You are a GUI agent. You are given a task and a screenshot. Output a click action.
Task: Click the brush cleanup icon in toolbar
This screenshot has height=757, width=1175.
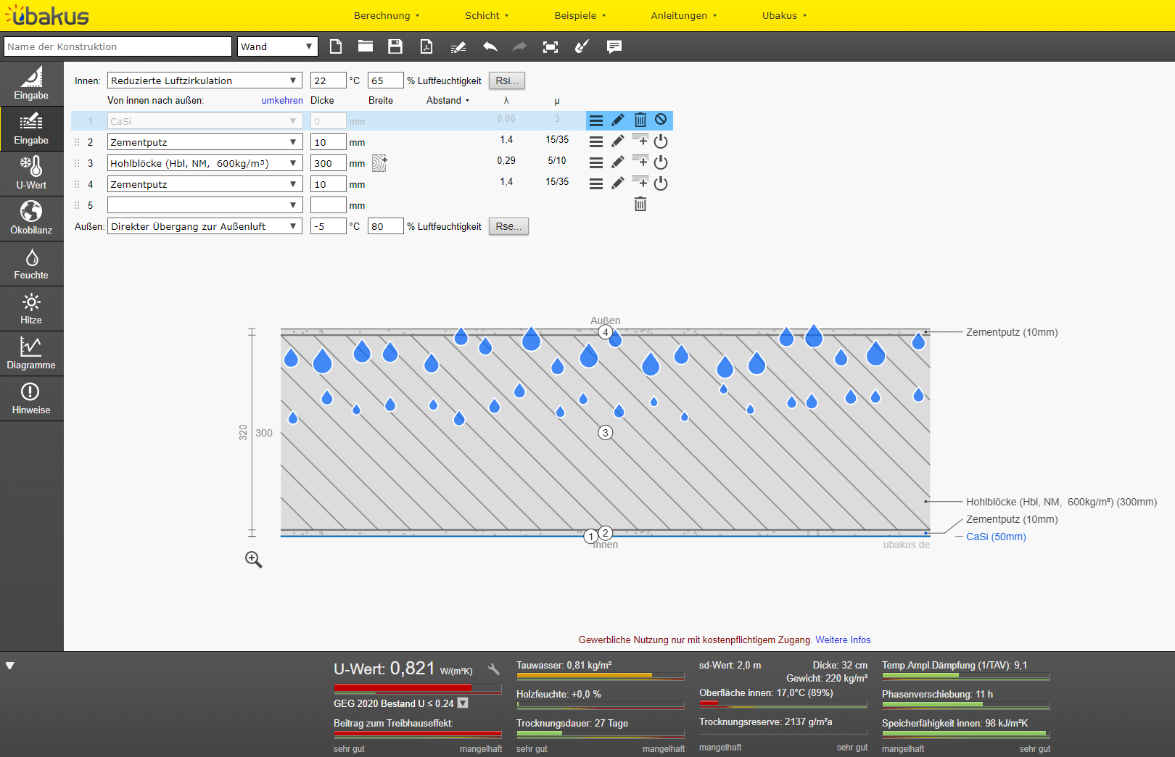[x=582, y=46]
